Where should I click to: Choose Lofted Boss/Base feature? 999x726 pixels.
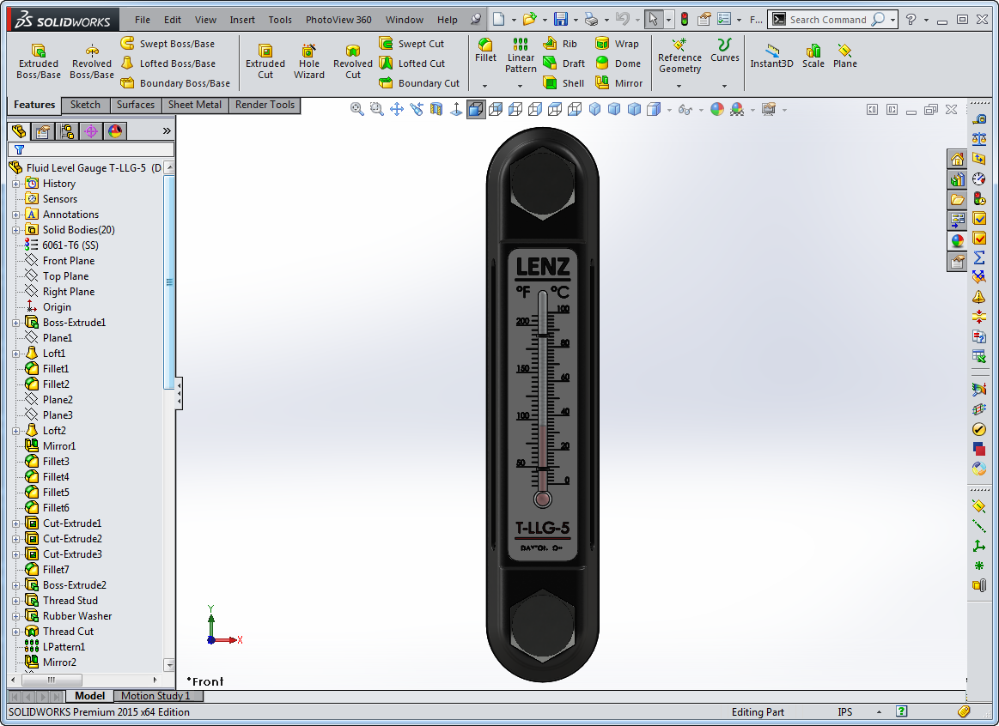point(168,63)
